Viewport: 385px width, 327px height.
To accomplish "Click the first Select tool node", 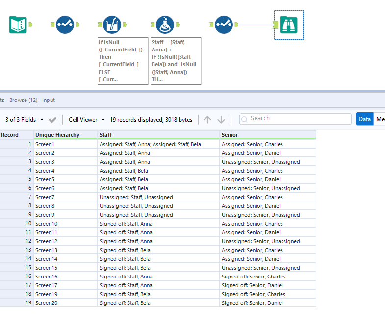I will tap(65, 25).
